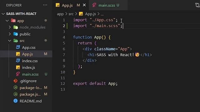Screen dimensions: 200x112
Task: Click the JS icon in the breadcrumb
Action: [81, 14]
